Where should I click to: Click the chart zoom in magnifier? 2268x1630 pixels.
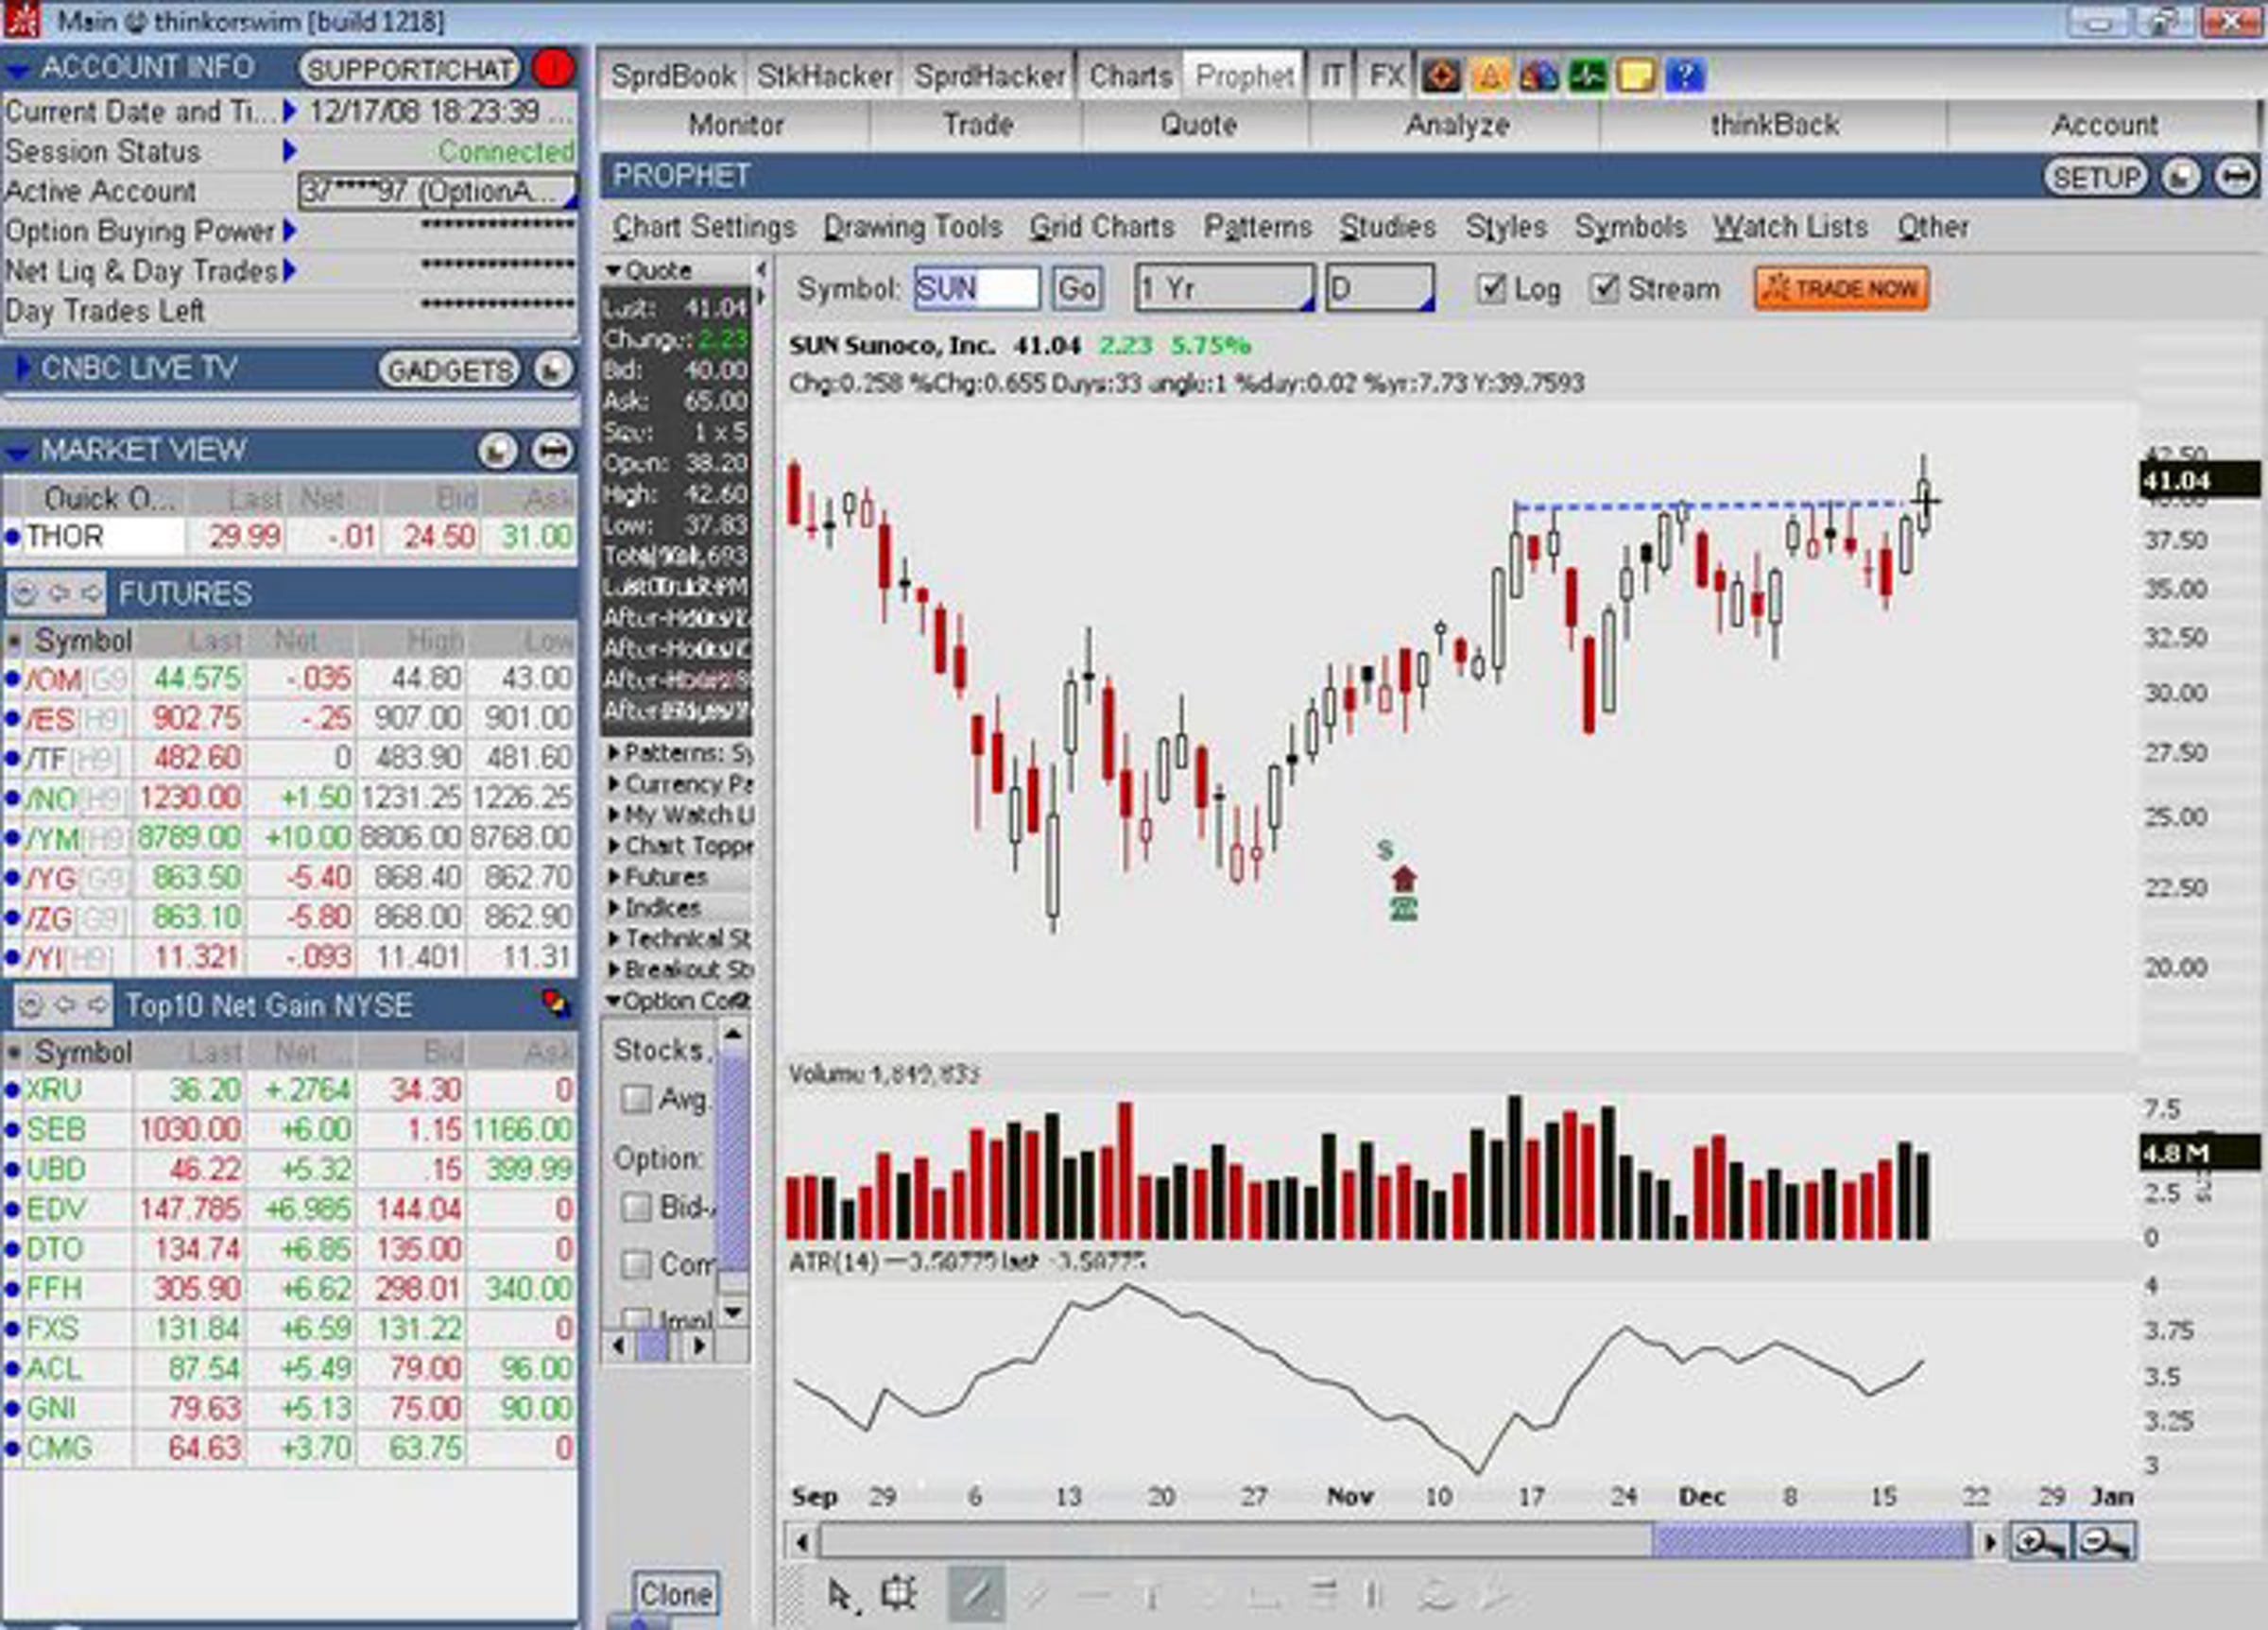[x=2041, y=1541]
